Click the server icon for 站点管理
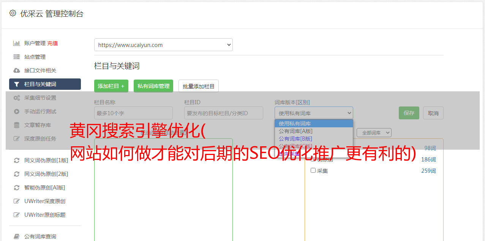The width and height of the screenshot is (485, 241). coord(16,57)
